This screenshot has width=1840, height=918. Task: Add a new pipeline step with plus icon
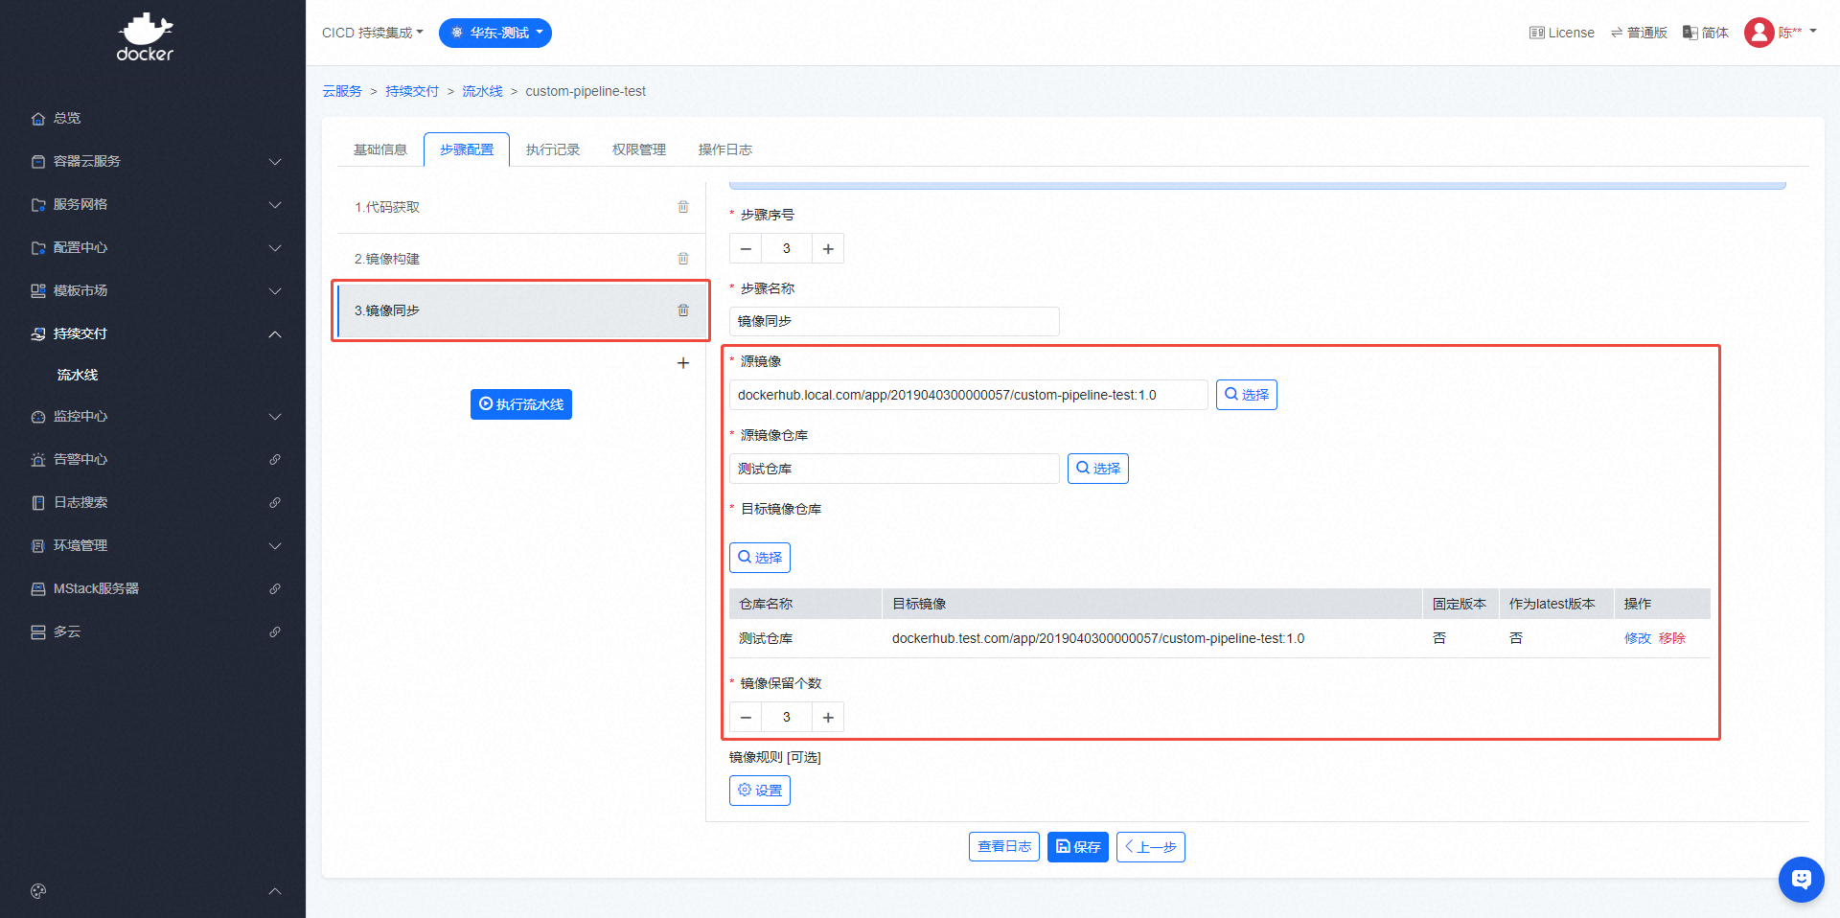point(683,363)
